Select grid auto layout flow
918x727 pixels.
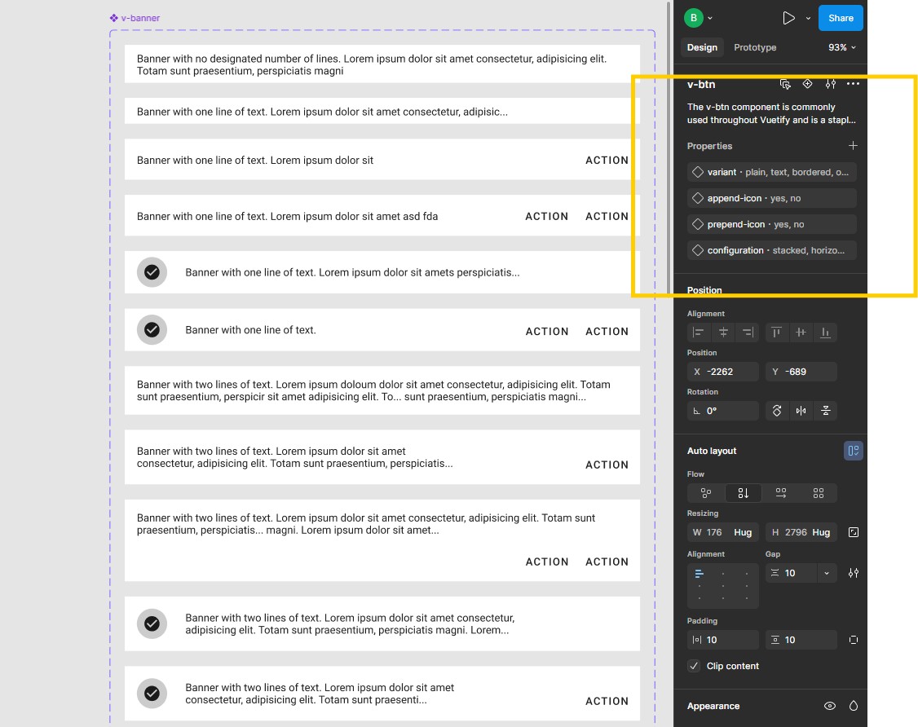pyautogui.click(x=819, y=493)
